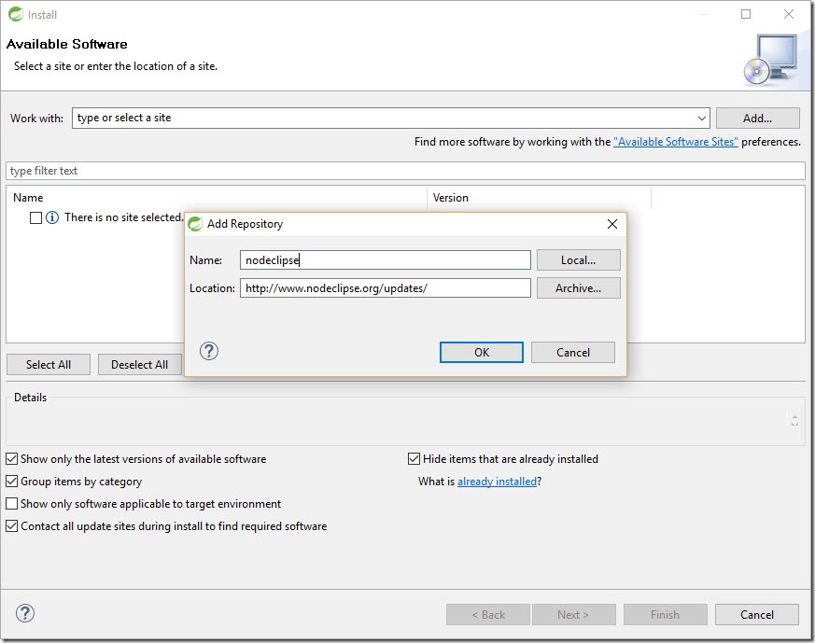The height and width of the screenshot is (643, 815).
Task: Close the Install window
Action: coord(789,14)
